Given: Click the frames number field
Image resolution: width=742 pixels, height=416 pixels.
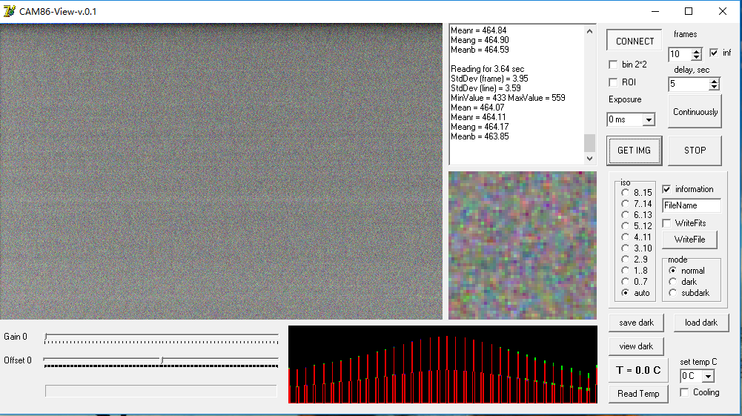Looking at the screenshot, I should click(x=680, y=54).
